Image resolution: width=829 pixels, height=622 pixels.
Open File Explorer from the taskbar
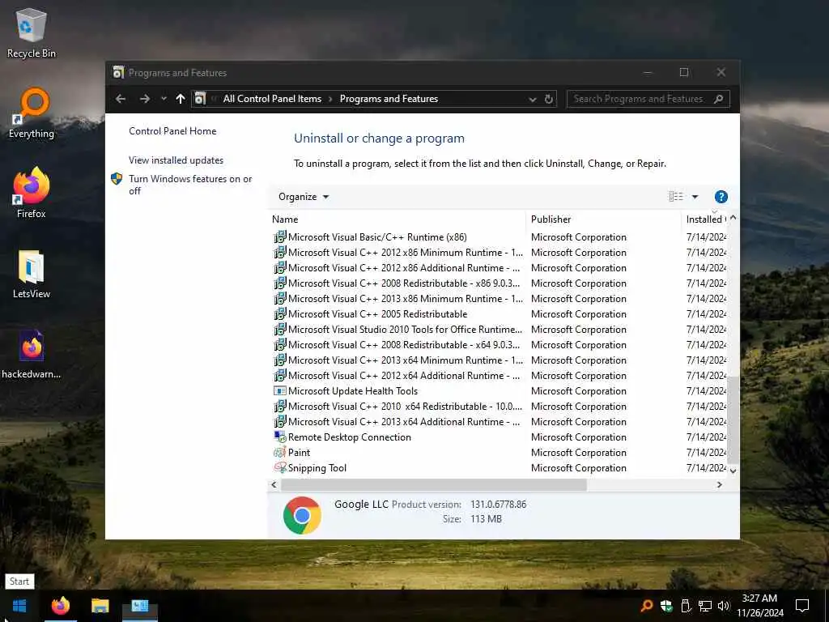point(100,606)
